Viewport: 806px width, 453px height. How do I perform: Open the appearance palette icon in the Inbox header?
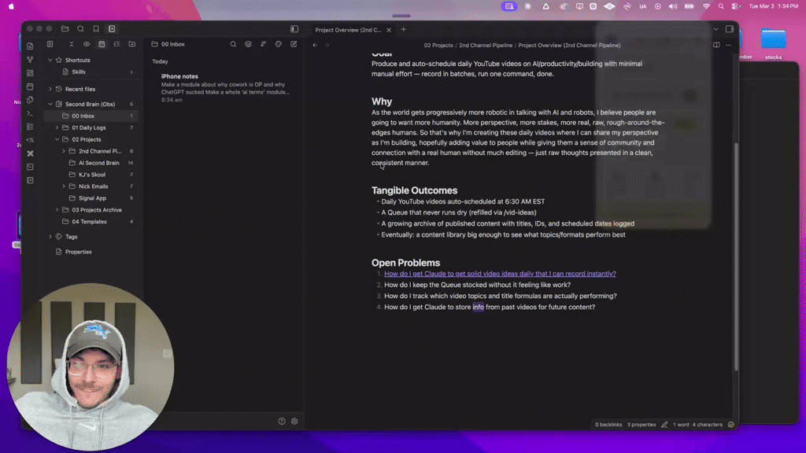pyautogui.click(x=279, y=44)
